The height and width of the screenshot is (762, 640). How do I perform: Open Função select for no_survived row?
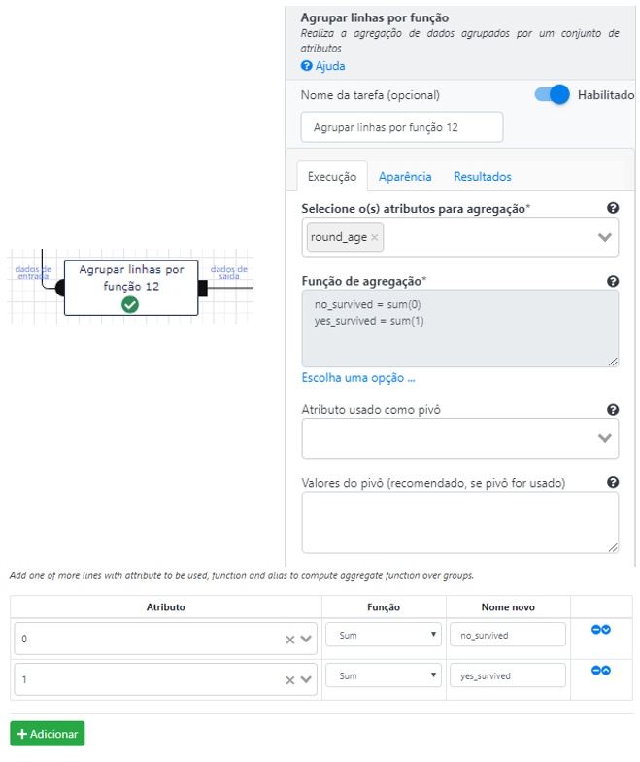click(x=383, y=635)
